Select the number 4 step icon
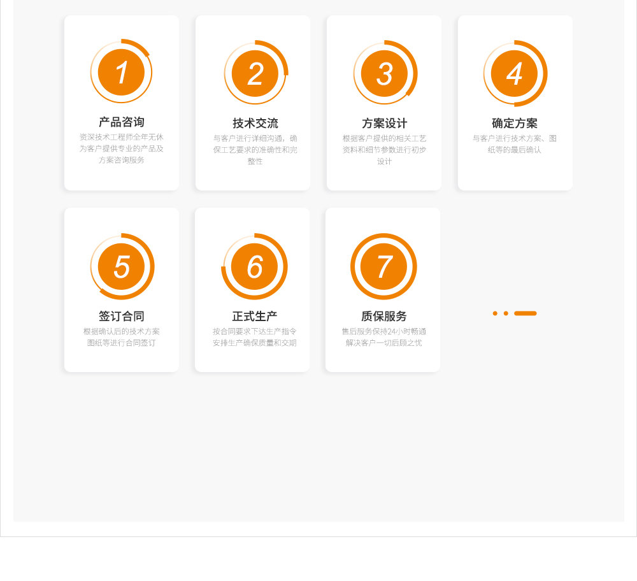Screen dimensions: 637x581 tap(515, 73)
